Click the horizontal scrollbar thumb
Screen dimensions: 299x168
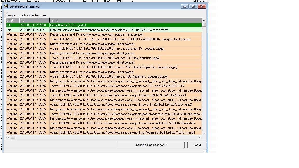(13, 138)
